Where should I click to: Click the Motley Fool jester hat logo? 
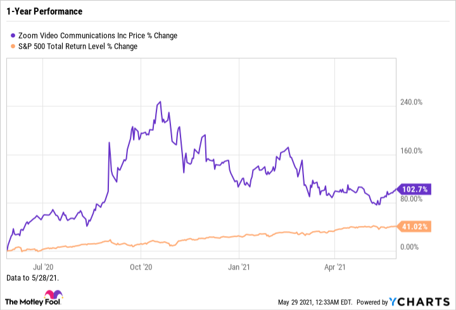tap(53, 297)
